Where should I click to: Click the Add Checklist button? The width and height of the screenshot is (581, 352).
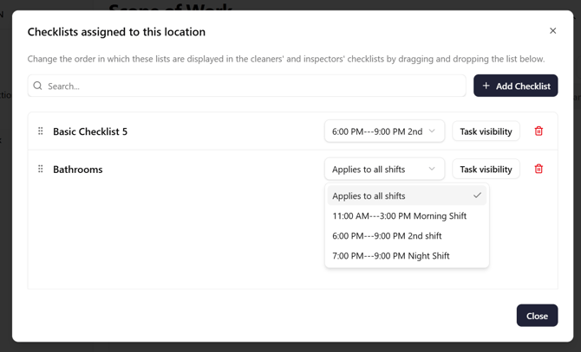[x=515, y=86]
